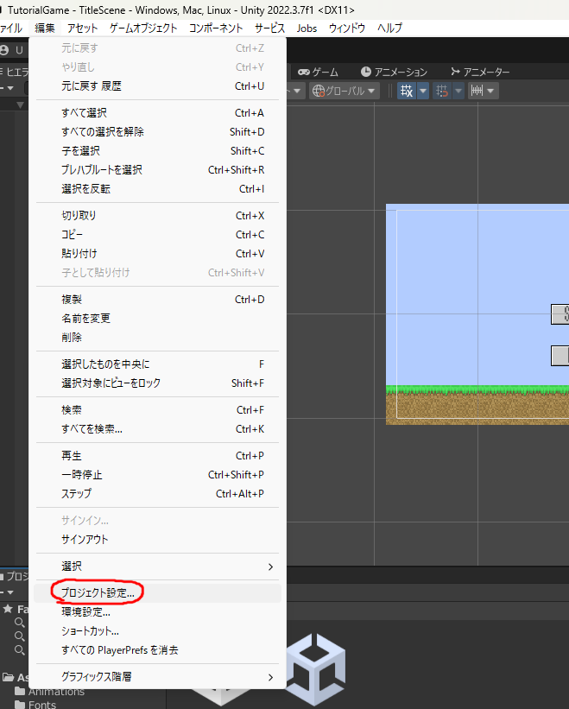The height and width of the screenshot is (709, 569).
Task: Select ステップ menu entry
Action: point(157,494)
